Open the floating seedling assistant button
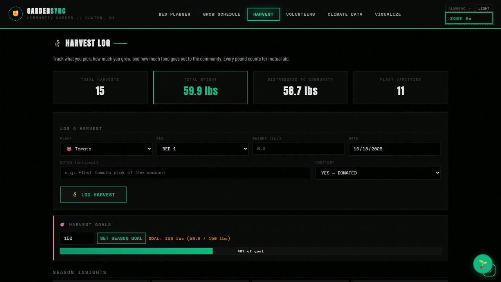The height and width of the screenshot is (282, 501). (x=483, y=264)
